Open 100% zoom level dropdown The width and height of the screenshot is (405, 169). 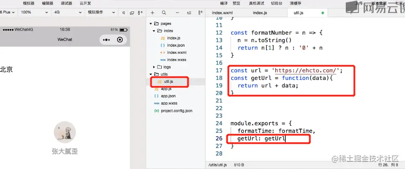tap(34, 13)
